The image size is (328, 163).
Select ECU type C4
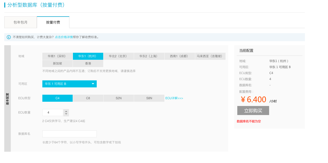[57, 98]
